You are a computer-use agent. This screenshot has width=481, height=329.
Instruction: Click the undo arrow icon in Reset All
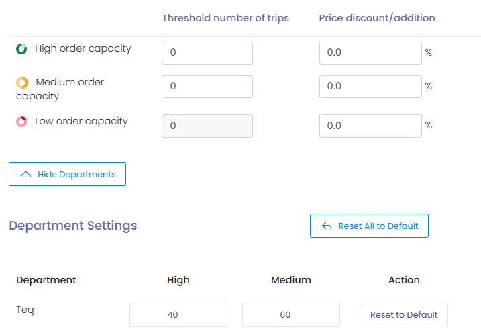tap(327, 226)
